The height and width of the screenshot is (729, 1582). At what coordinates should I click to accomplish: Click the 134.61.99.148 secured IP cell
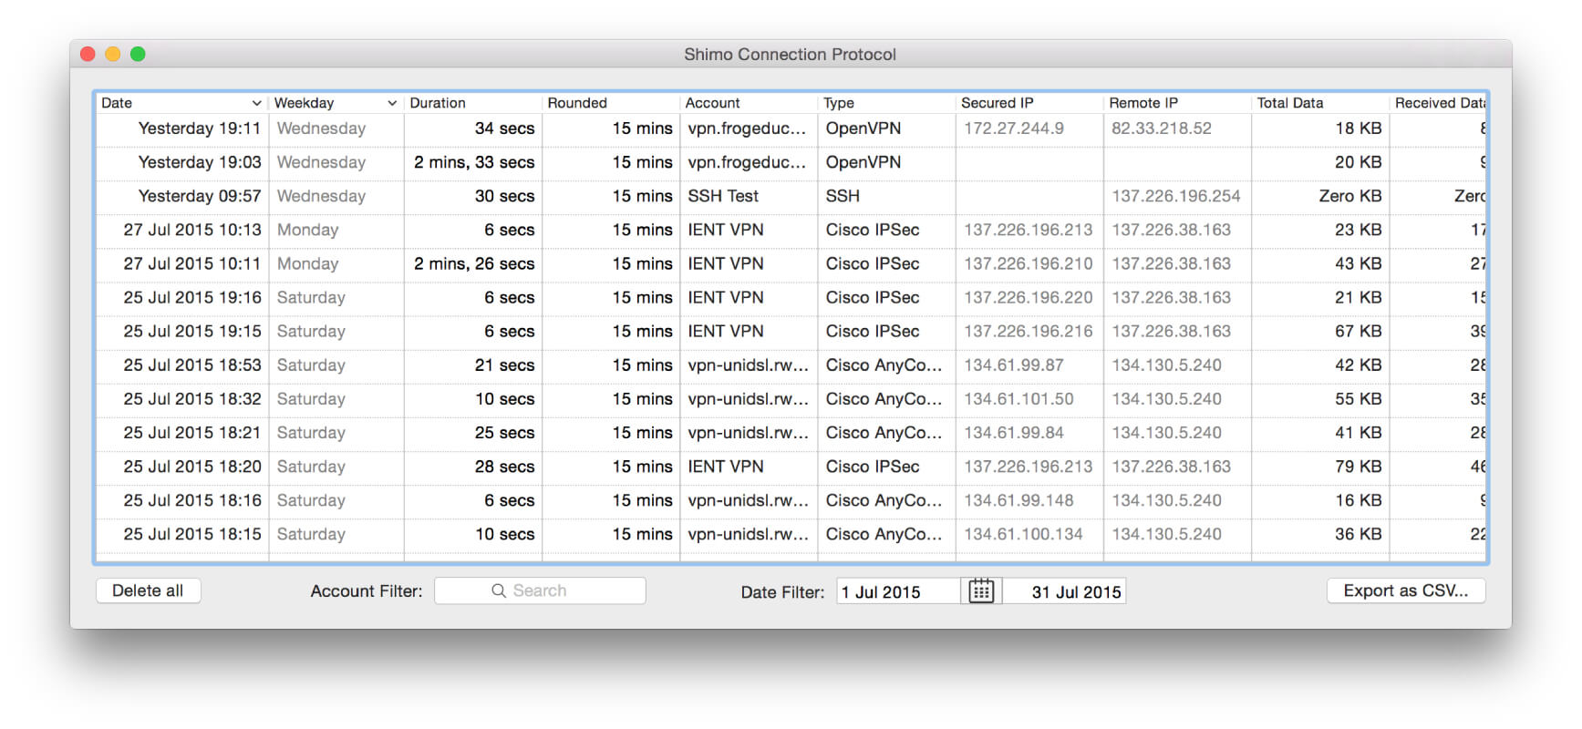click(1018, 499)
